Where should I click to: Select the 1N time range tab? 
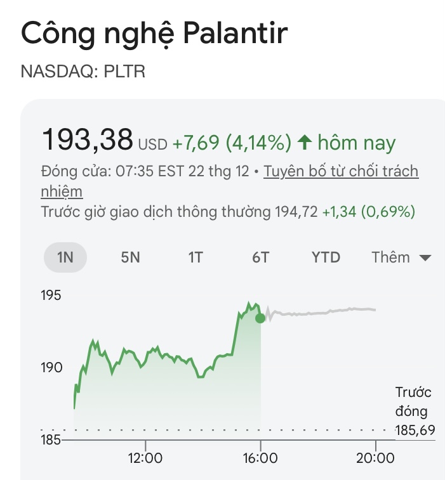65,257
